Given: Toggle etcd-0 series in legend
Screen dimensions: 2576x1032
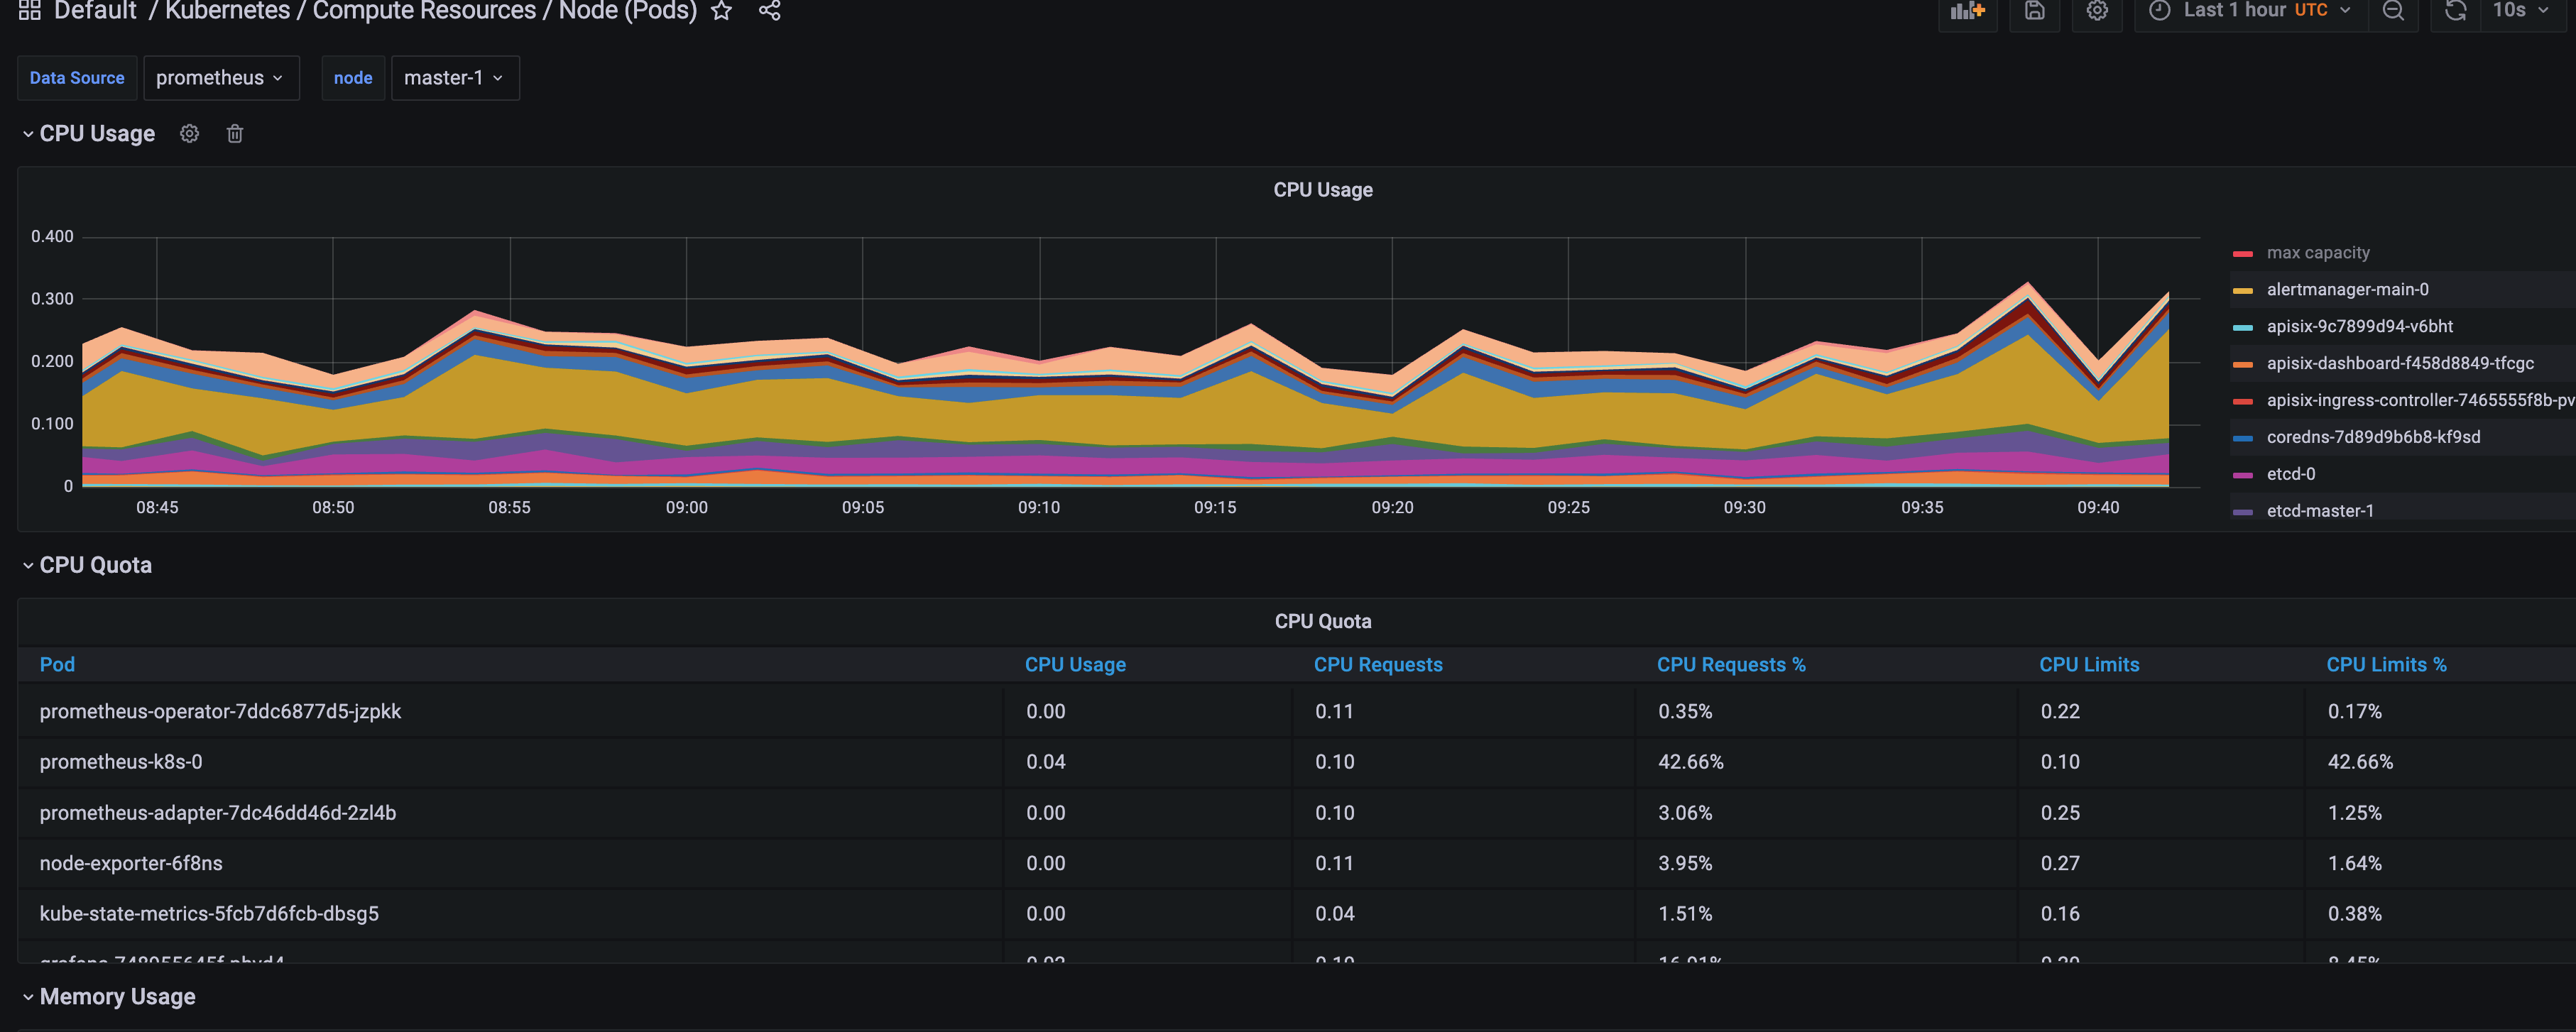Looking at the screenshot, I should [x=2290, y=474].
